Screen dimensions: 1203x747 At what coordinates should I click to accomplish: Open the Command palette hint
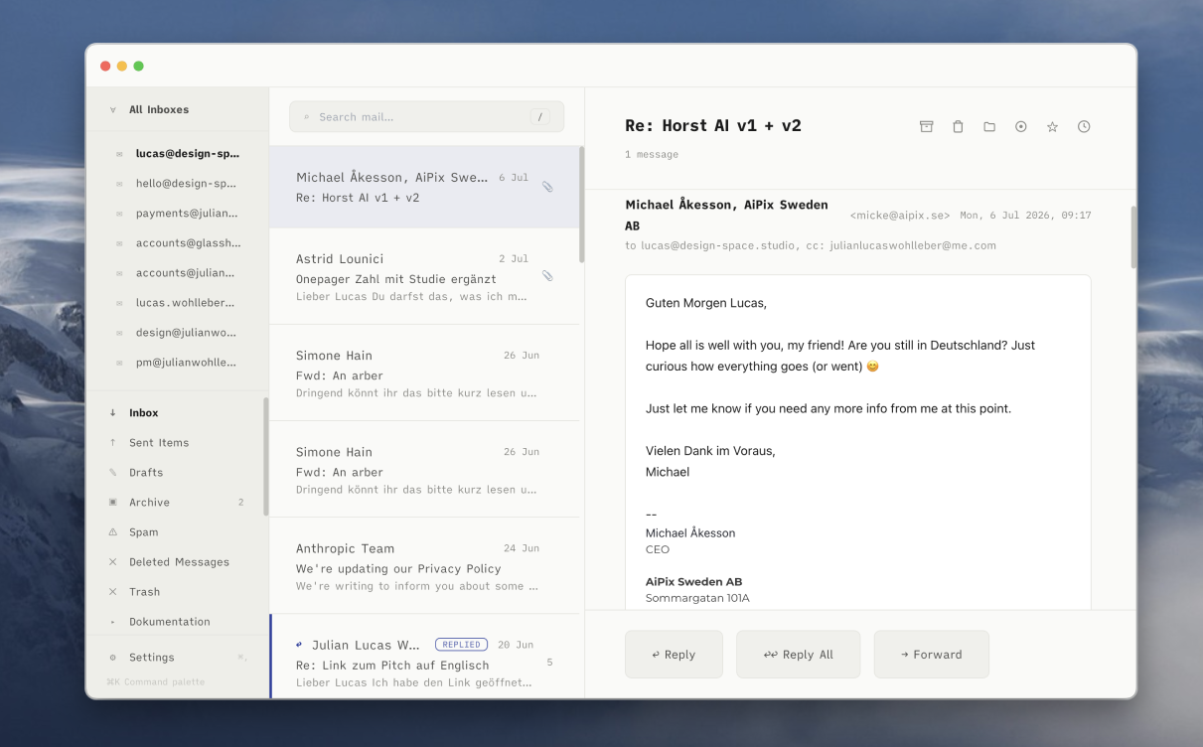coord(156,681)
